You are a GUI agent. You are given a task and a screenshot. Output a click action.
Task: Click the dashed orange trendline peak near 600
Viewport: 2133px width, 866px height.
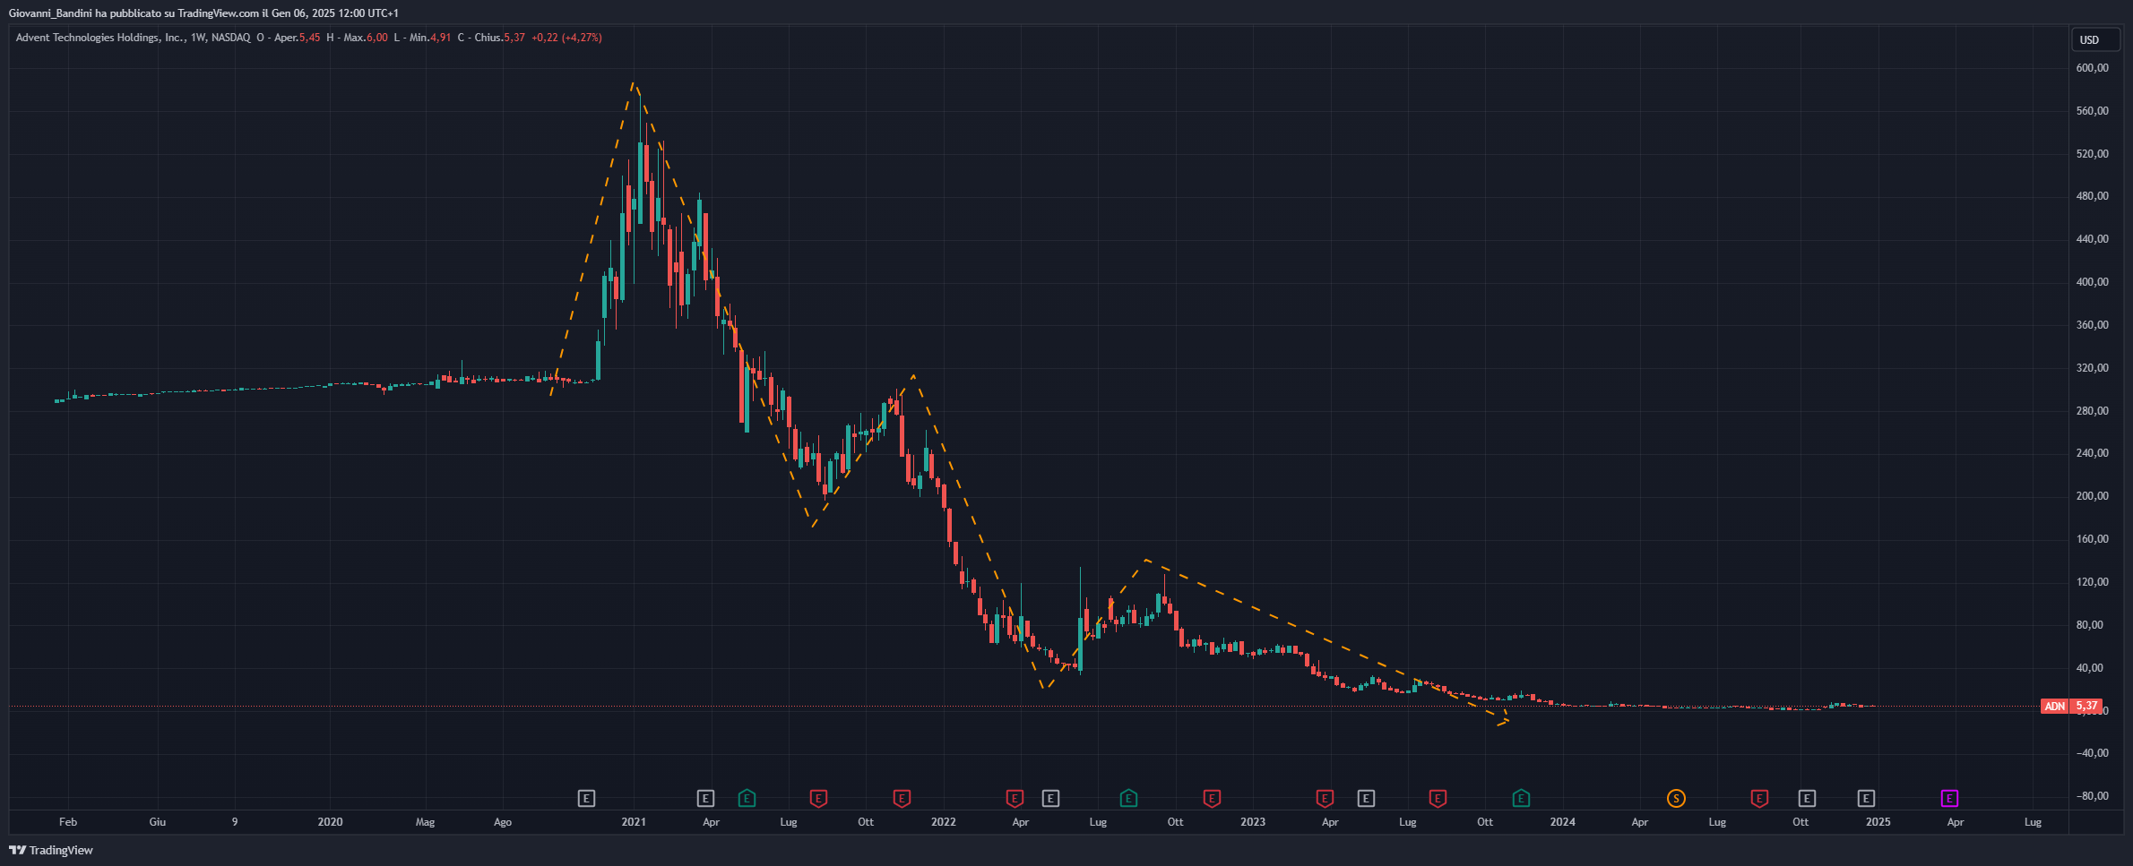634,85
